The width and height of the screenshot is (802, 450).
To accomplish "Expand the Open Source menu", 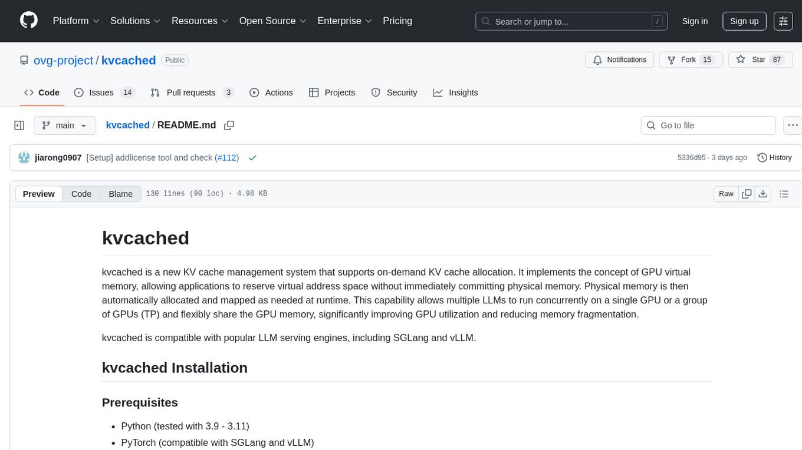I will click(x=273, y=21).
